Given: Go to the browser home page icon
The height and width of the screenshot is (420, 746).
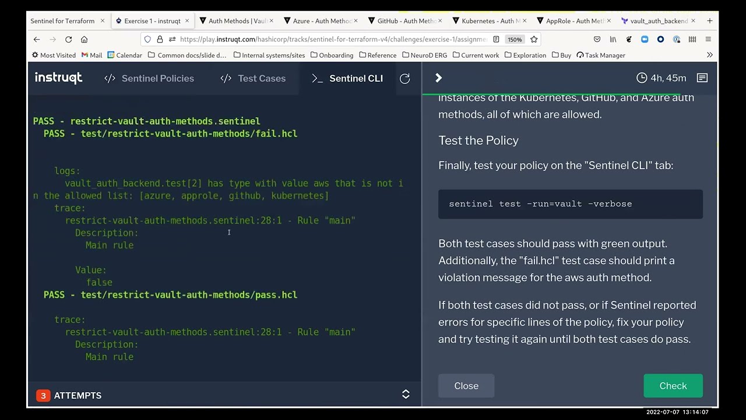Looking at the screenshot, I should tap(84, 39).
